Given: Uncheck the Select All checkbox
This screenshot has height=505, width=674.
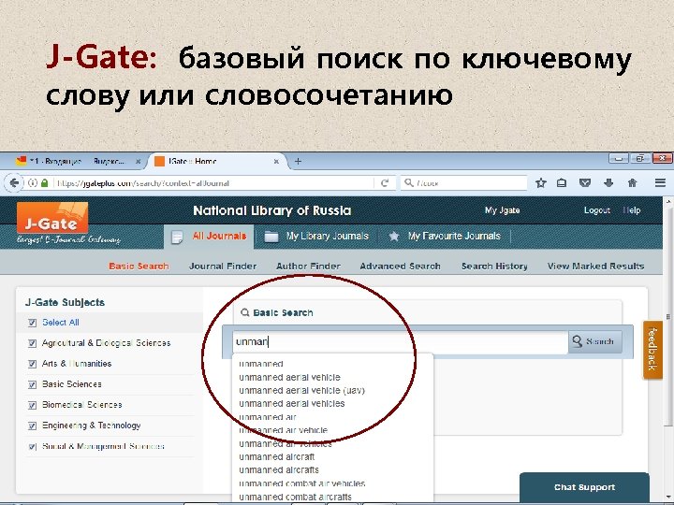Looking at the screenshot, I should [32, 323].
